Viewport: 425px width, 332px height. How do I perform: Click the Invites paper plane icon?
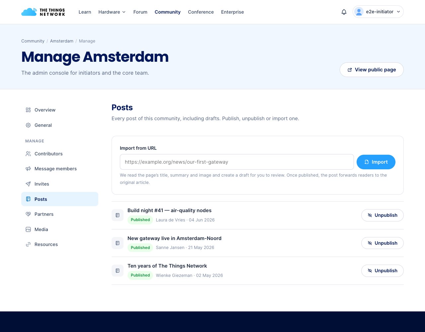28,184
